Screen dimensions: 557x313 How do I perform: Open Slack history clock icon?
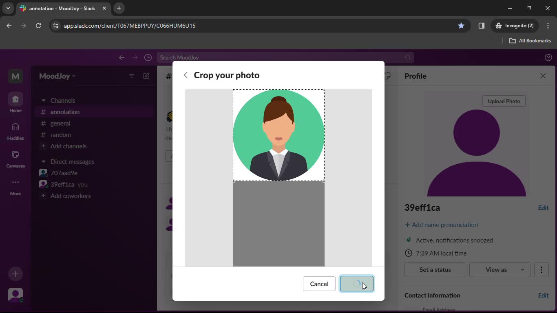(148, 57)
